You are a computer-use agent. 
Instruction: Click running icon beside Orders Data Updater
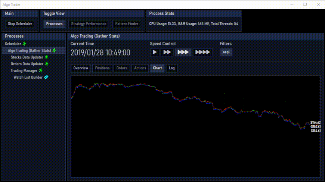pyautogui.click(x=47, y=64)
